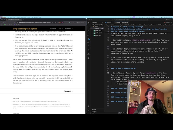Image resolution: width=173 pixels, height=130 pixels.
Task: Open VS Code Accounts icon
Action: (88, 106)
